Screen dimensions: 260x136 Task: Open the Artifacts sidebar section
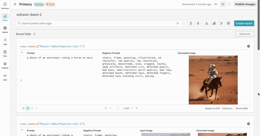[x=5, y=65]
